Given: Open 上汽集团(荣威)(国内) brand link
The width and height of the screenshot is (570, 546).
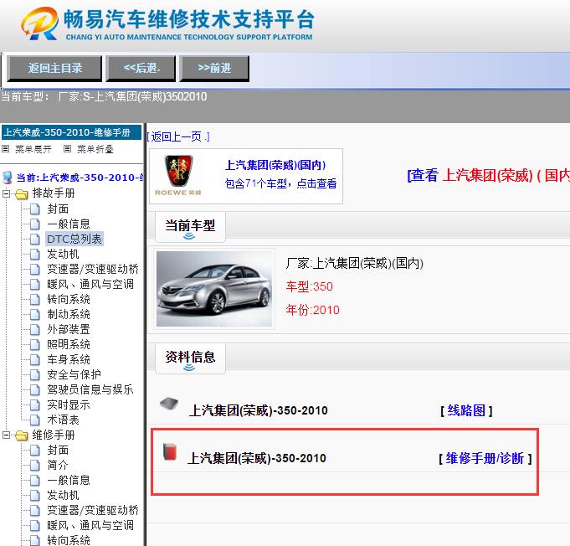Looking at the screenshot, I should click(x=275, y=165).
